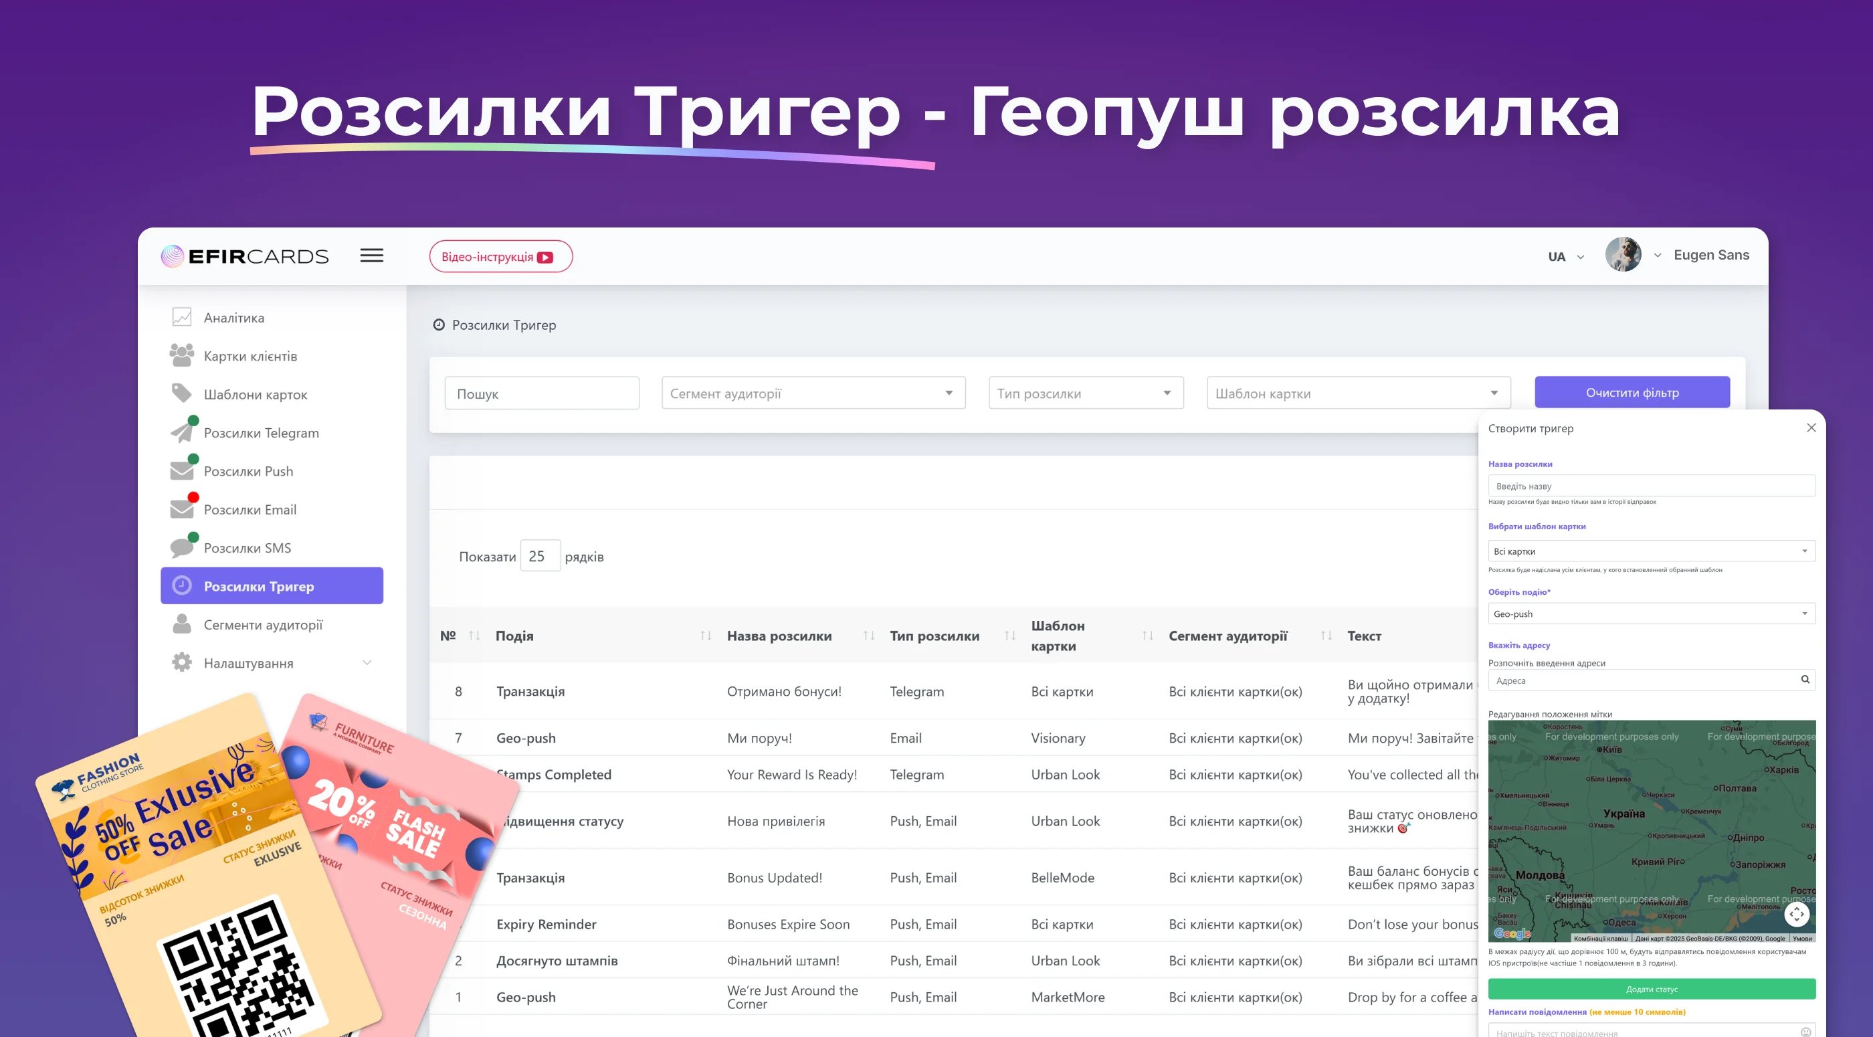This screenshot has width=1873, height=1037.
Task: Expand the Налаштування sidebar section
Action: pyautogui.click(x=367, y=662)
